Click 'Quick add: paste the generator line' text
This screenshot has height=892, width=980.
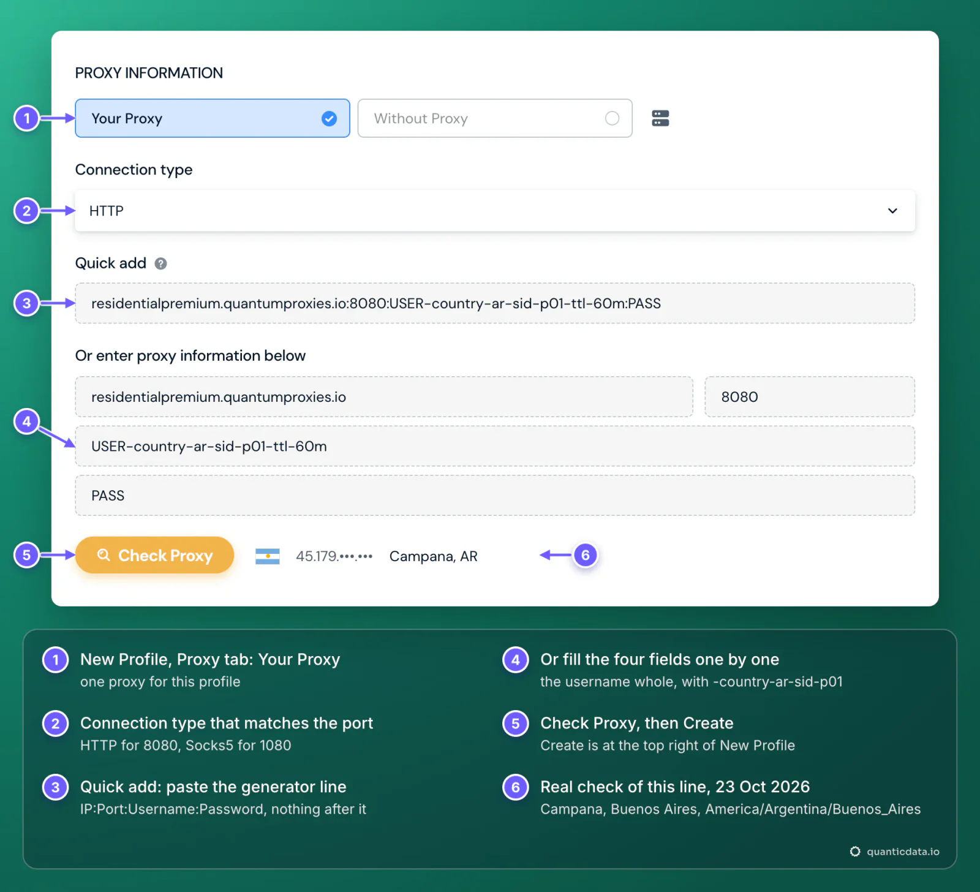point(213,787)
